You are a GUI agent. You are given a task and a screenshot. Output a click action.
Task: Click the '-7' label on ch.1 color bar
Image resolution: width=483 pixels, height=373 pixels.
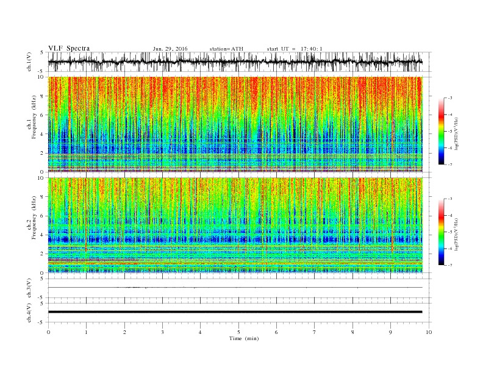click(449, 165)
